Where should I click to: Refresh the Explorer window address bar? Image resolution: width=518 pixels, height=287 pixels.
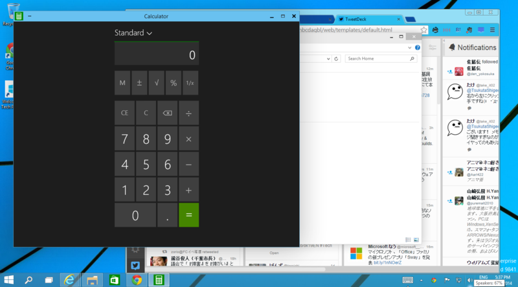tap(336, 59)
